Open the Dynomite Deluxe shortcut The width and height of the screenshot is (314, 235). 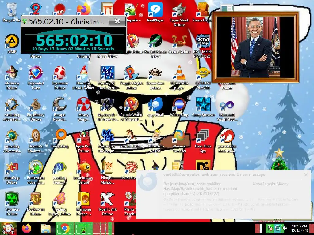[x=60, y=78]
